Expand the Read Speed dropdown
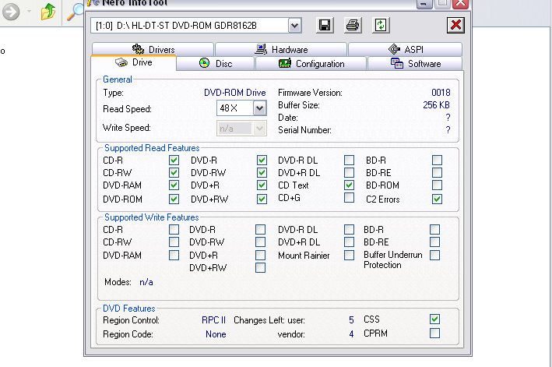The width and height of the screenshot is (552, 367). 259,108
